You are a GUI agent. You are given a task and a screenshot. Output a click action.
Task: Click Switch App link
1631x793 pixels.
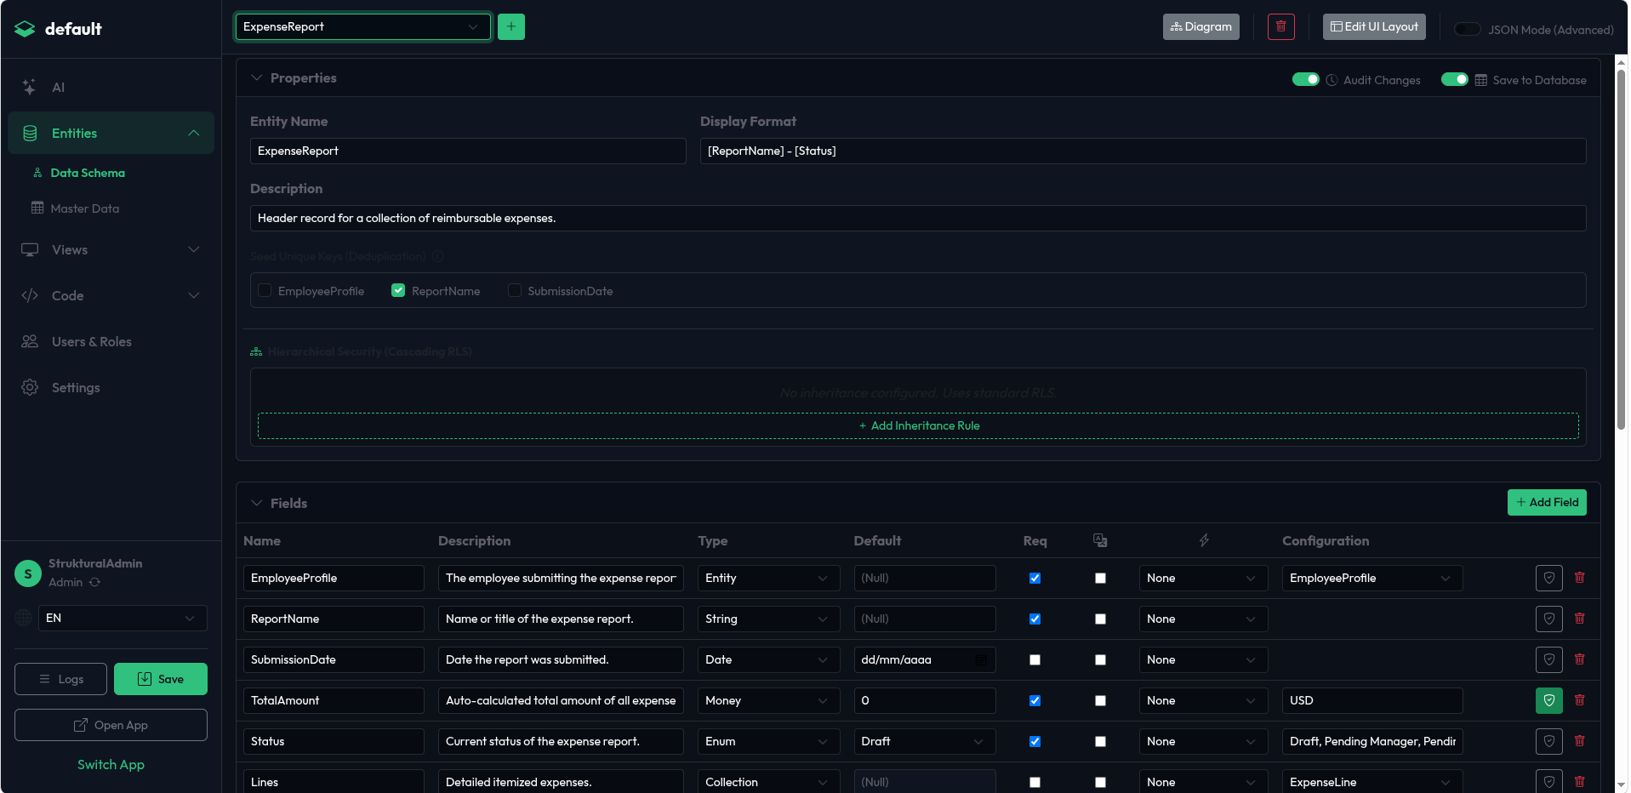pyautogui.click(x=111, y=764)
